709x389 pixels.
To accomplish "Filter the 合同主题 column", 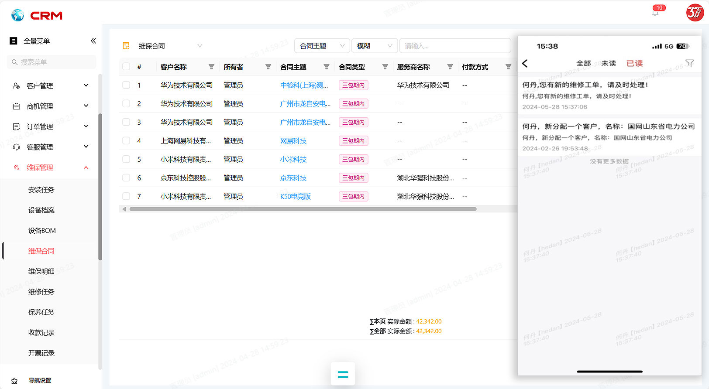I will click(x=326, y=67).
